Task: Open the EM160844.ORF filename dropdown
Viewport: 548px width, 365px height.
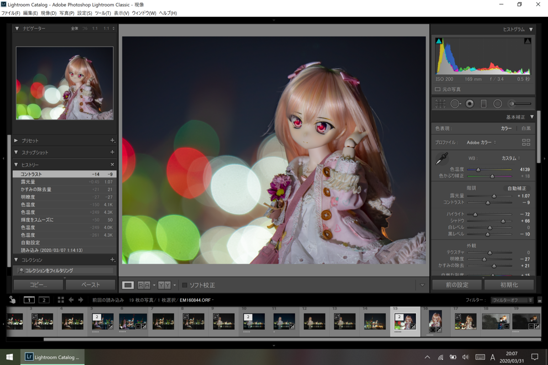Action: [197, 300]
